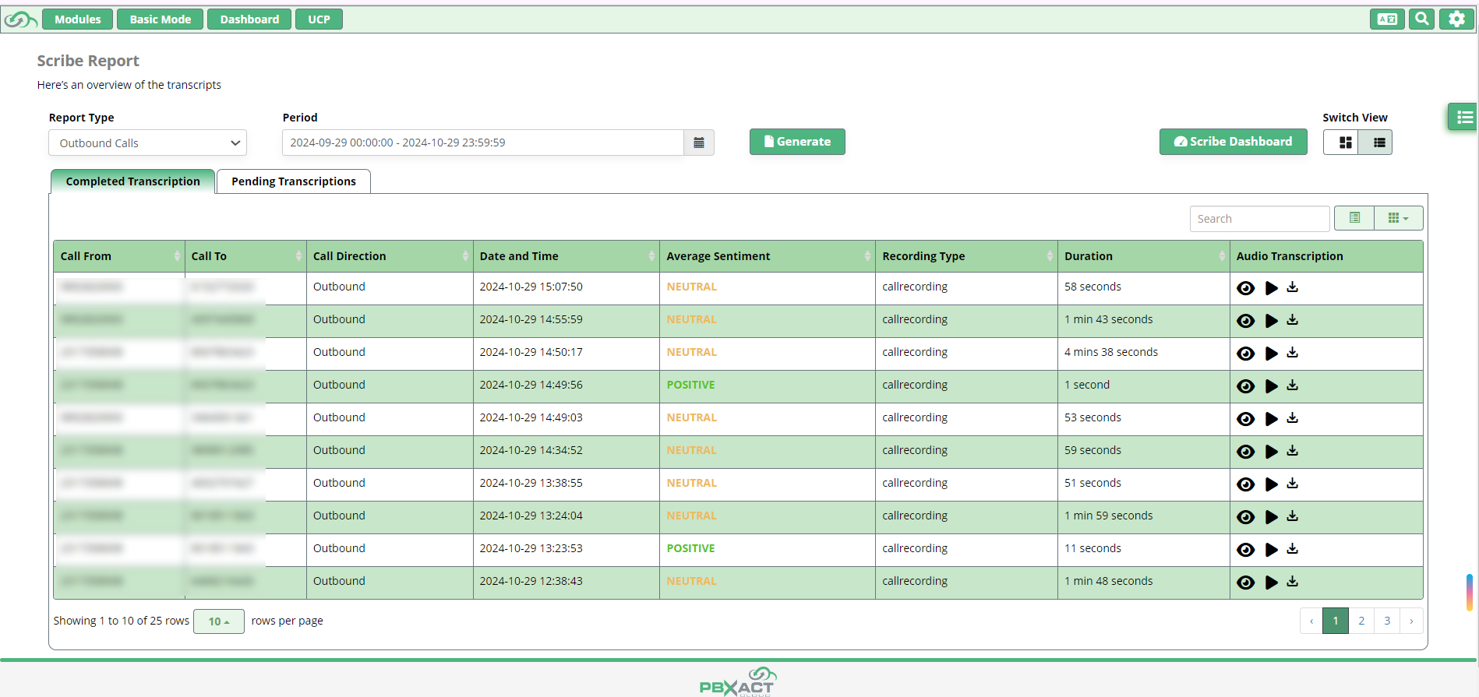Image resolution: width=1479 pixels, height=697 pixels.
Task: Click the Generate button
Action: [x=796, y=142]
